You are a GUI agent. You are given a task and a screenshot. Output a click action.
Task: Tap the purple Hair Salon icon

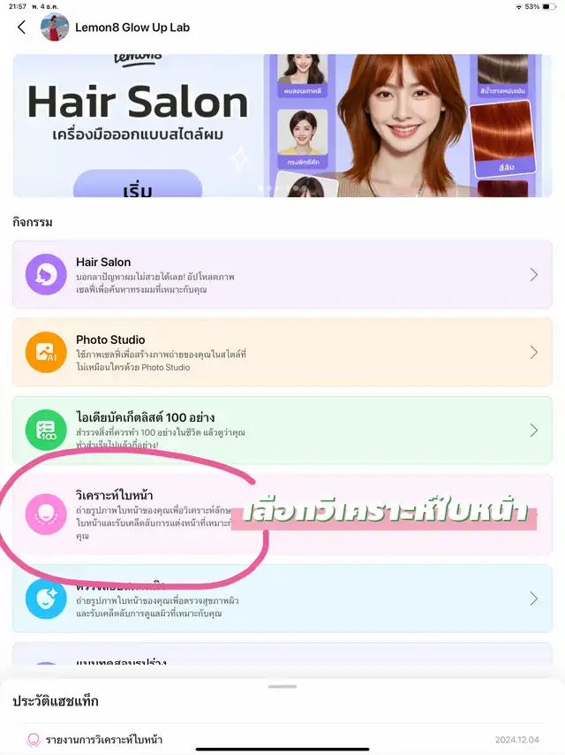point(46,274)
